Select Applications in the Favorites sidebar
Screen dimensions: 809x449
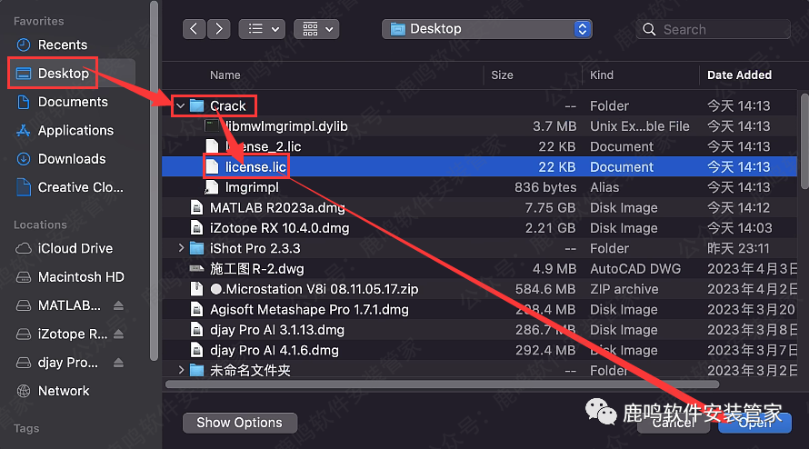(x=75, y=130)
